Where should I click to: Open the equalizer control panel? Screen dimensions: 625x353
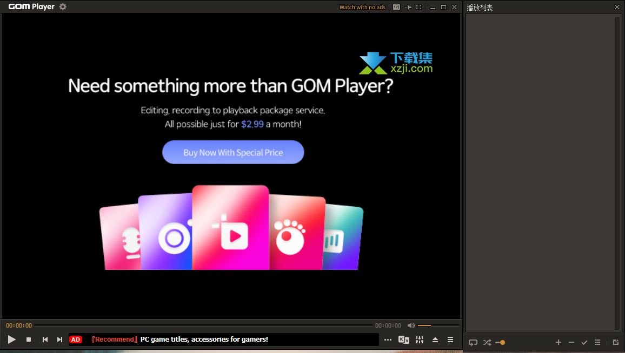coord(420,340)
